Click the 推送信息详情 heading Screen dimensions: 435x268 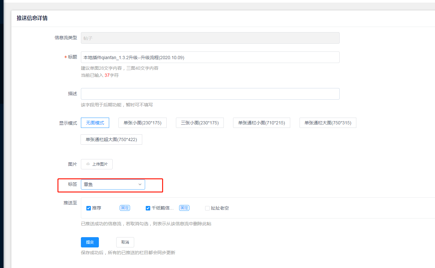(32, 18)
